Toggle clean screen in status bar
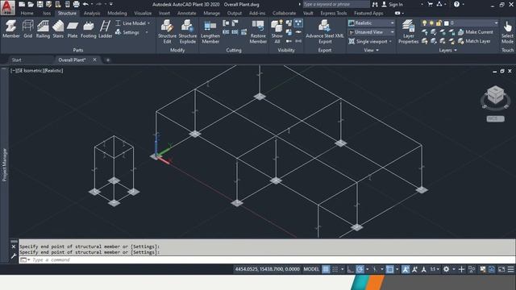This screenshot has width=516, height=290. tap(501, 269)
